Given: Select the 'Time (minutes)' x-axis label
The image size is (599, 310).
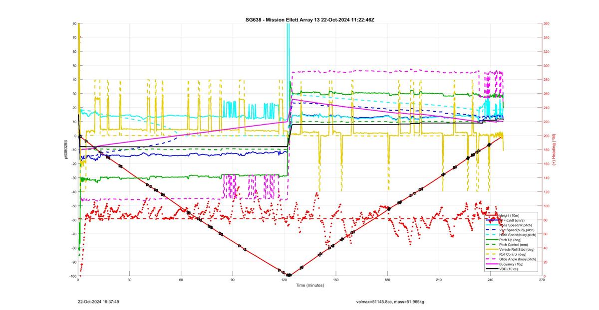Looking at the screenshot, I should 309,285.
